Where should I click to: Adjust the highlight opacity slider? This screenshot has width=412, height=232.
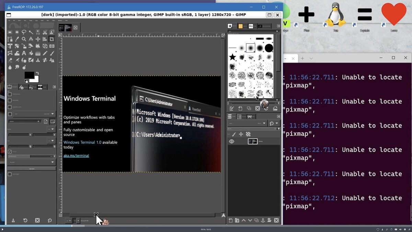click(x=32, y=156)
